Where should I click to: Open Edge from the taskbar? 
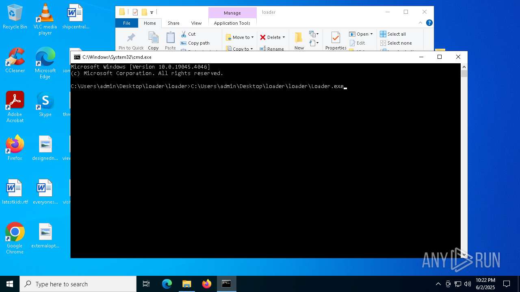167,284
